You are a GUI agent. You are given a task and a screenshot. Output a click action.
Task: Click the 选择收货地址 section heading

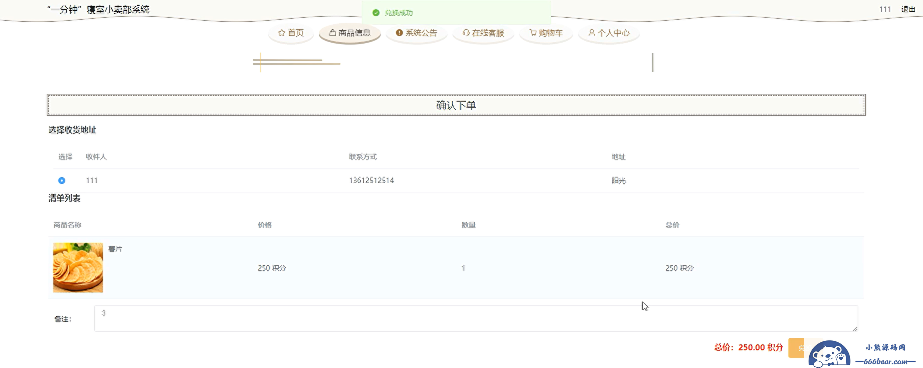(x=73, y=130)
